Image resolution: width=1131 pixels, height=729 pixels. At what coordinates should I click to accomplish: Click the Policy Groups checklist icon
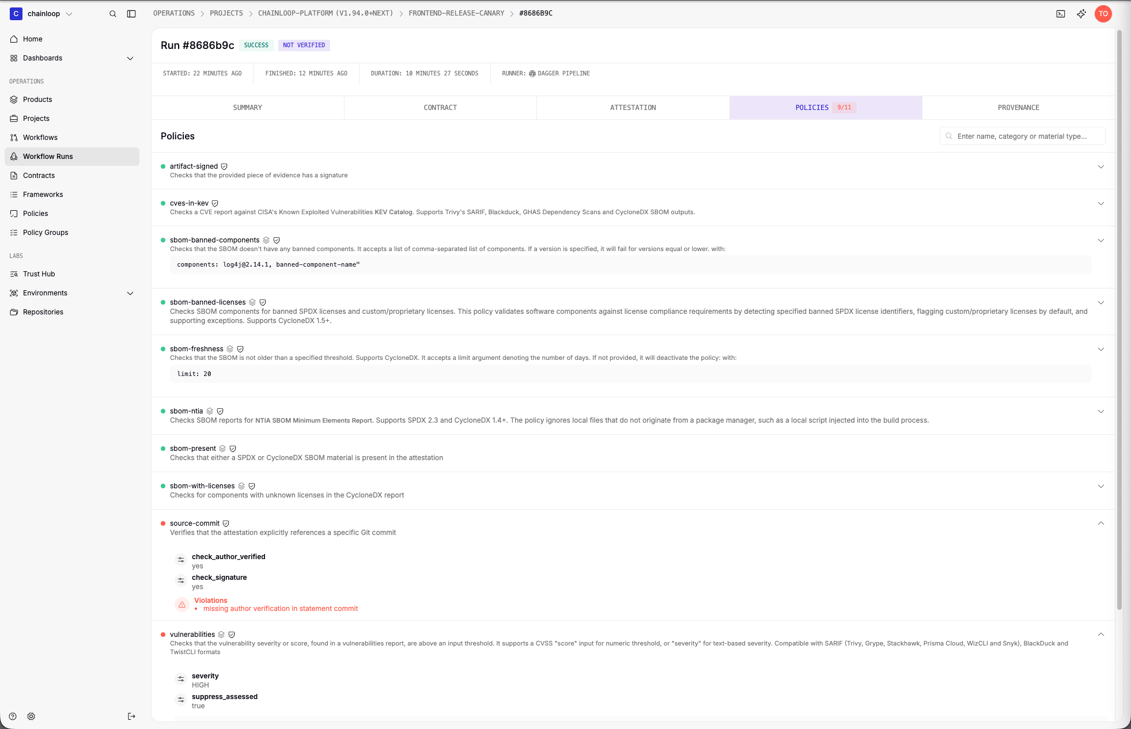[14, 233]
